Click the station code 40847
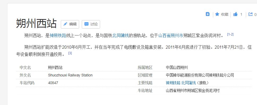 53,83
